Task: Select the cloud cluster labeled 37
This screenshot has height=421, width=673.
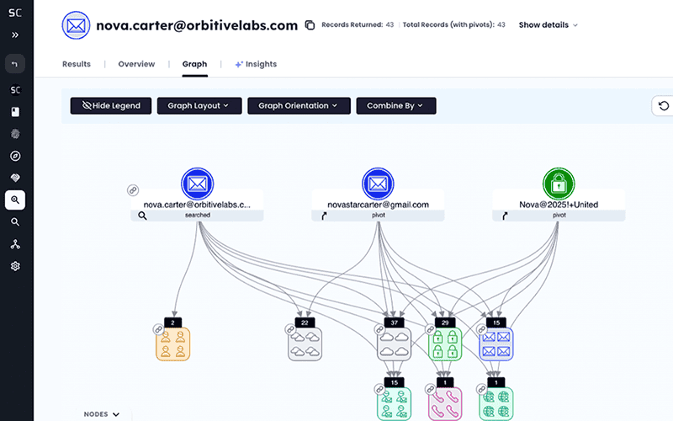Action: (394, 344)
